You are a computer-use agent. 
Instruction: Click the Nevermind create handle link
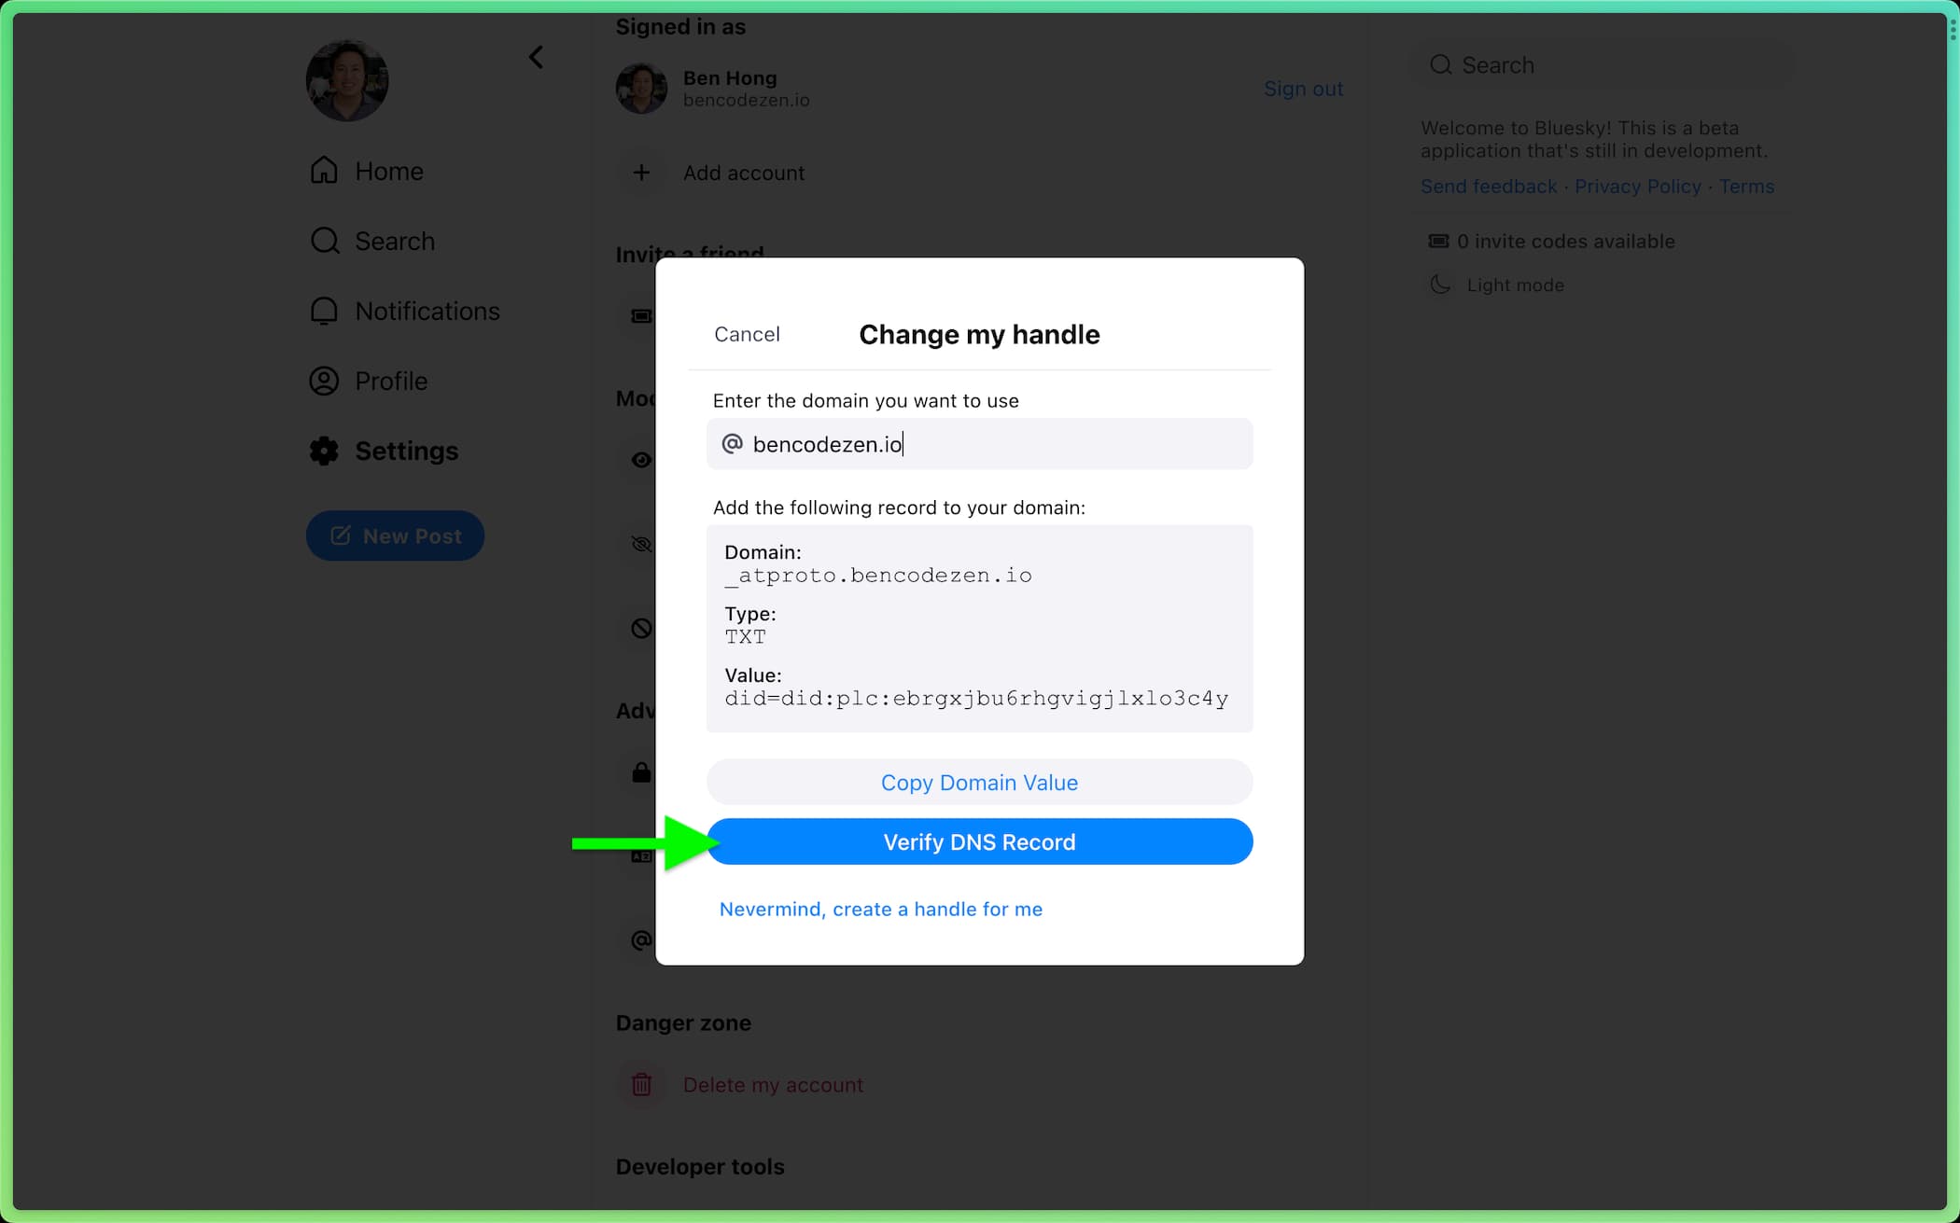click(882, 909)
